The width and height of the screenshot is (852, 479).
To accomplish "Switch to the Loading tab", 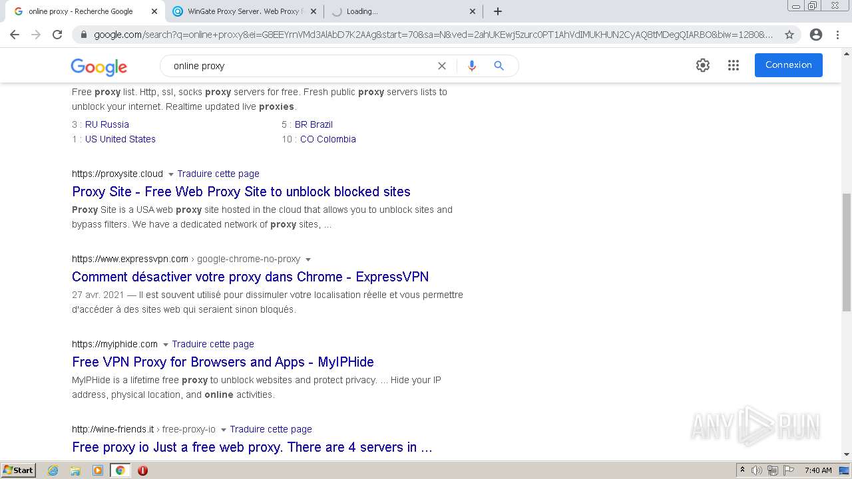I will point(403,11).
